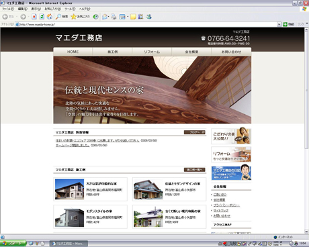
Task: Click the リンク (Links) toolbar label
Action: [301, 24]
